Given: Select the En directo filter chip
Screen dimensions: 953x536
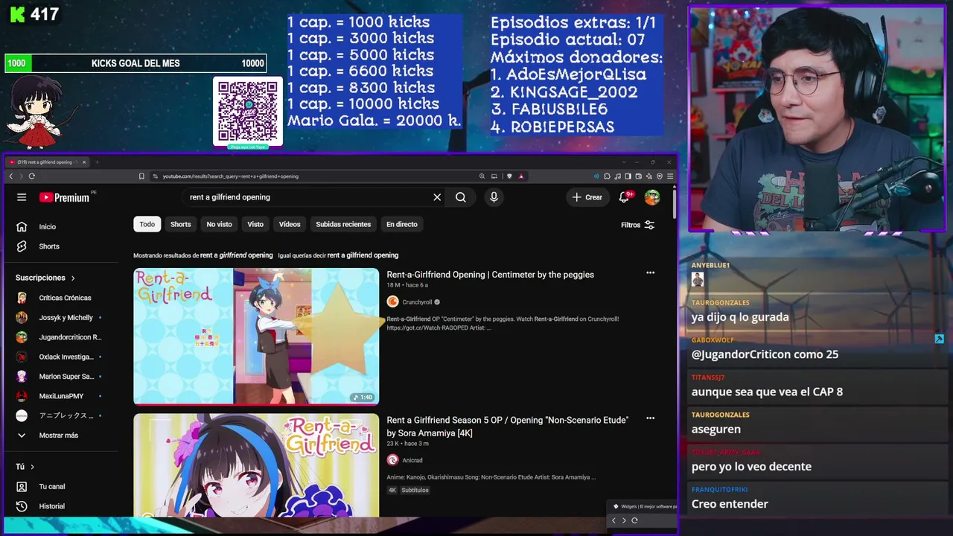Looking at the screenshot, I should [x=402, y=224].
